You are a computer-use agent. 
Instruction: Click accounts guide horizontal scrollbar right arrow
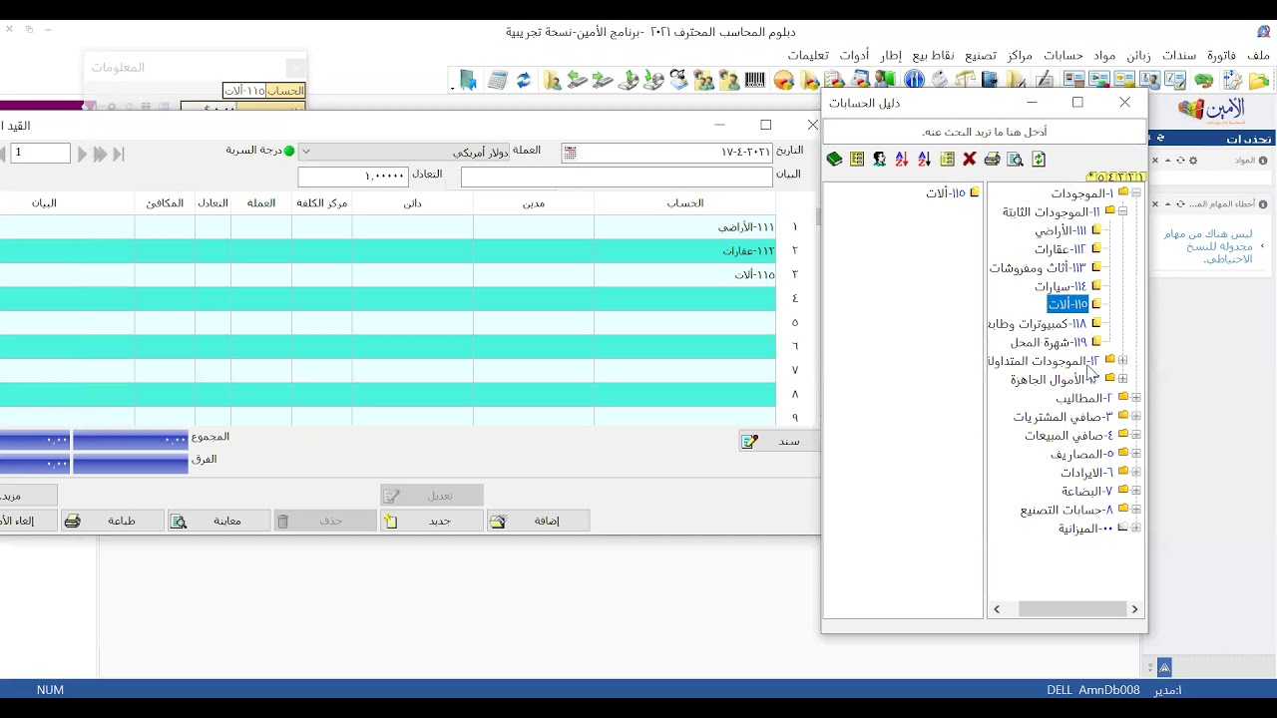pyautogui.click(x=1134, y=609)
